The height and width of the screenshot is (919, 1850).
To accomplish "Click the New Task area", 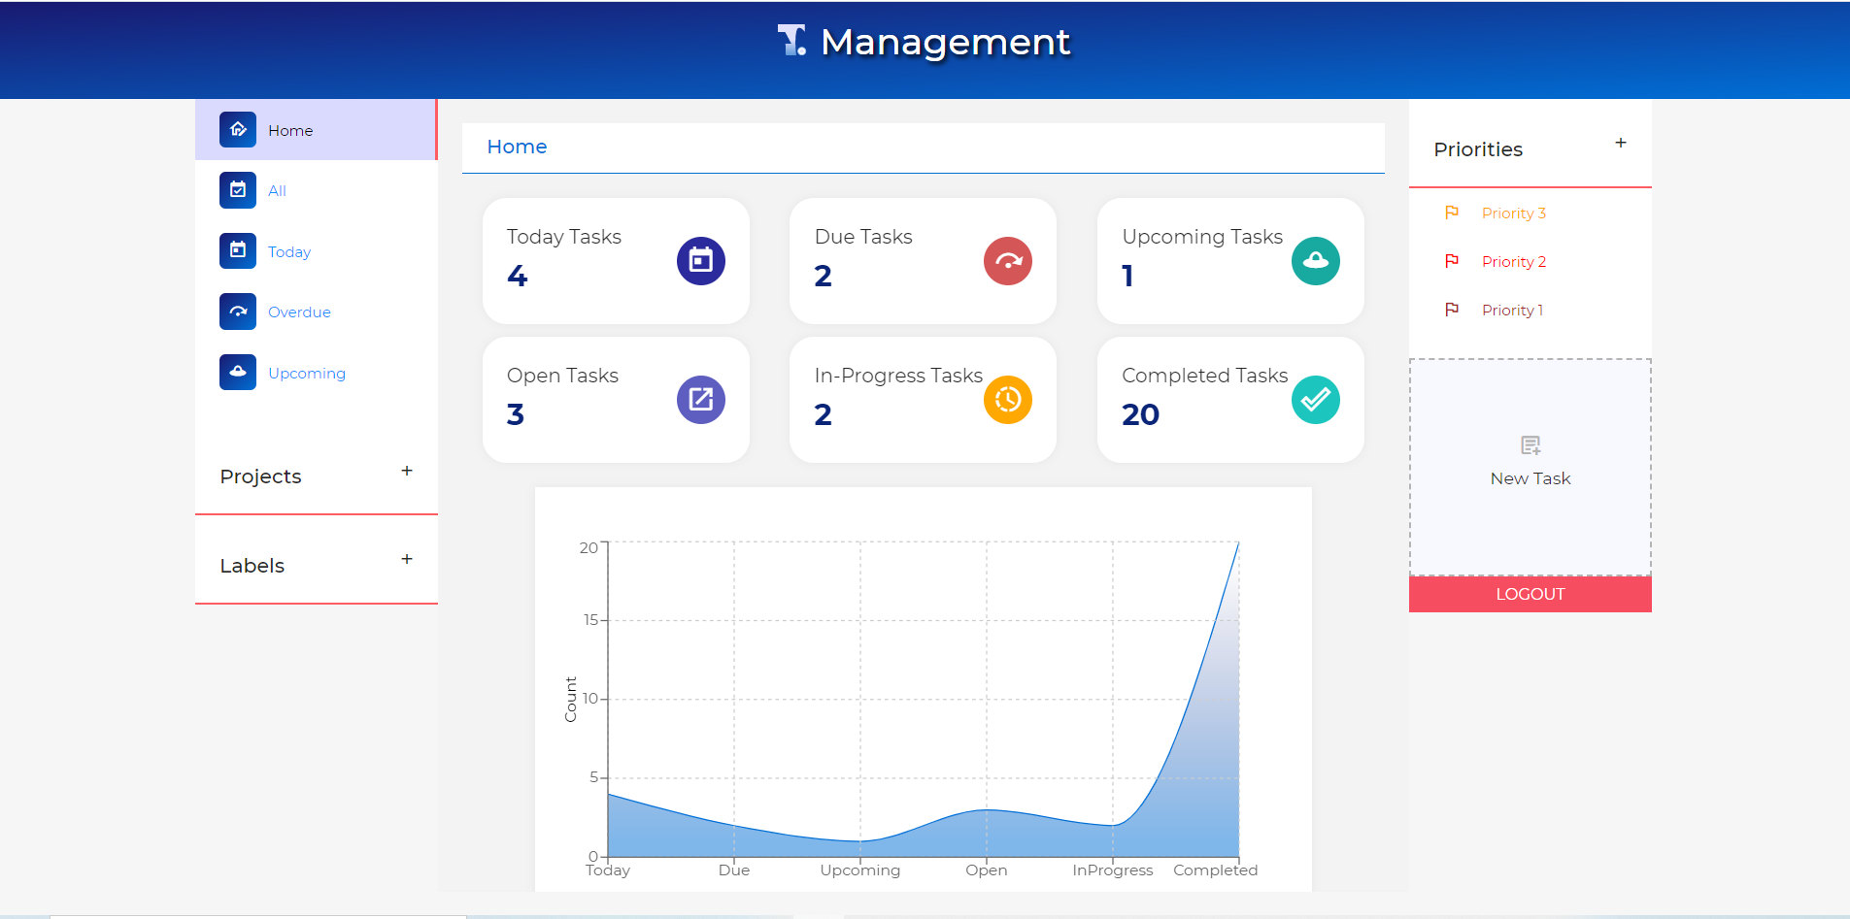I will point(1530,466).
